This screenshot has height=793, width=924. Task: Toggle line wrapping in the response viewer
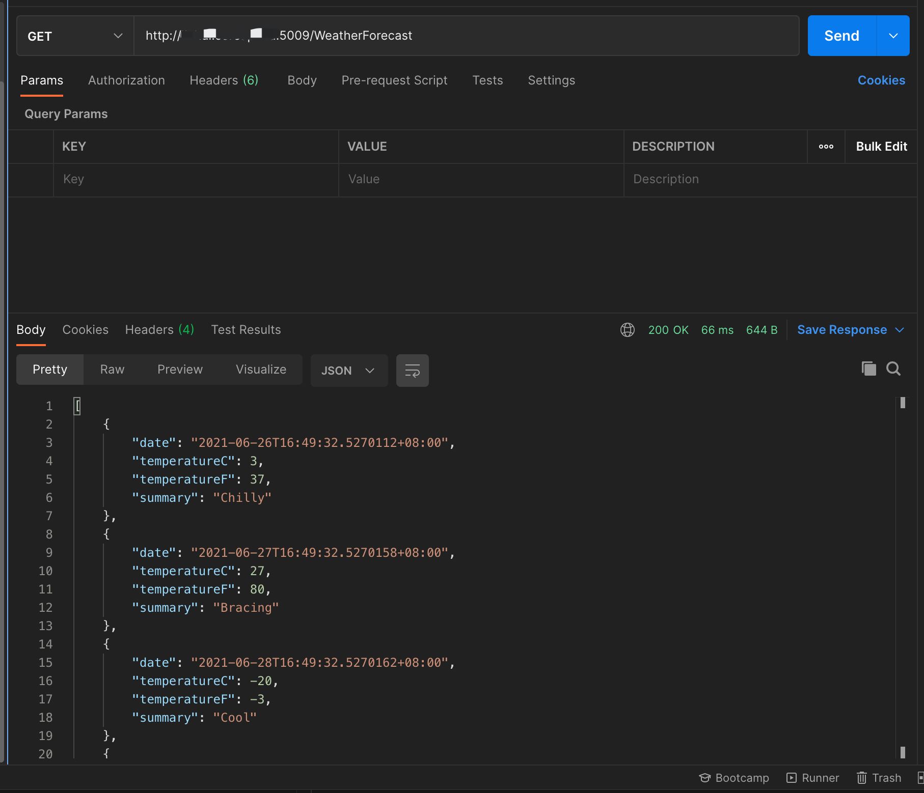point(412,370)
